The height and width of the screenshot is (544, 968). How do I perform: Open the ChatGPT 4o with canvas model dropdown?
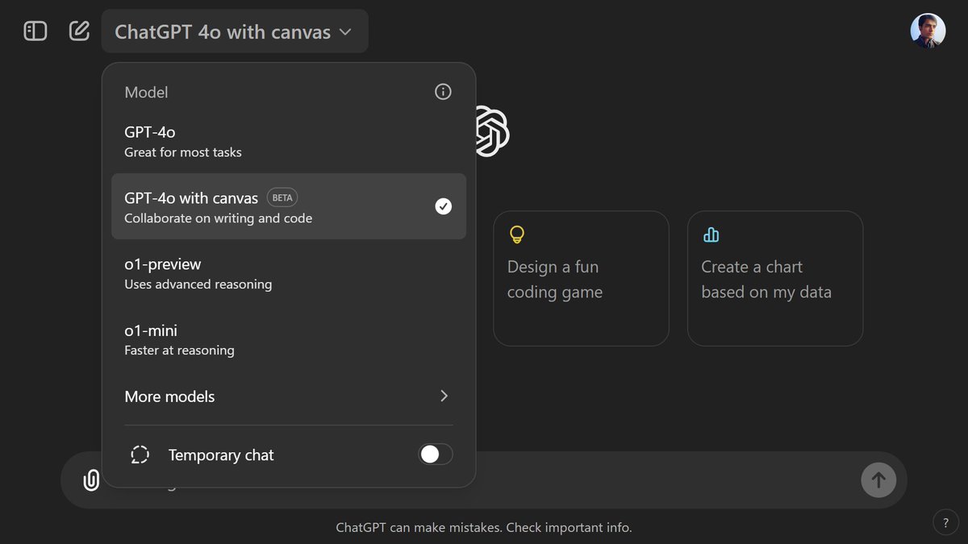coord(235,31)
